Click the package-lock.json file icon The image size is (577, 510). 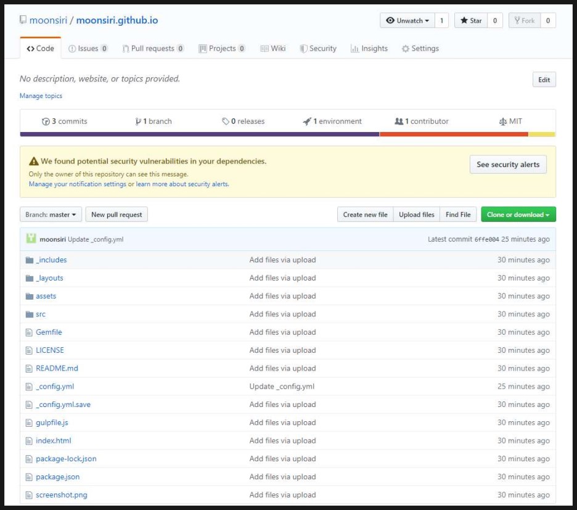[x=29, y=459]
